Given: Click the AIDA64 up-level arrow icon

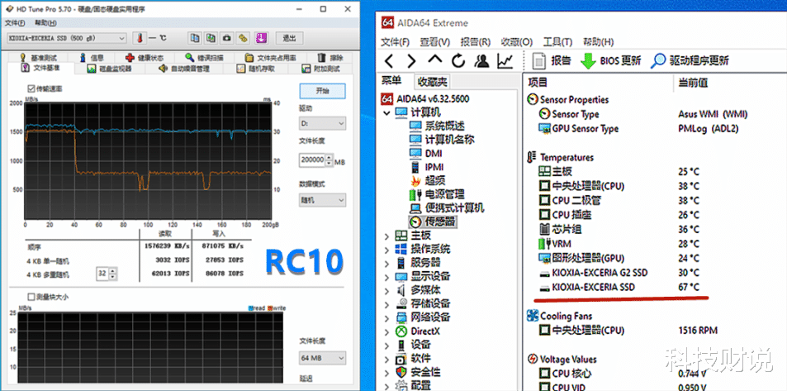Looking at the screenshot, I should coord(434,60).
